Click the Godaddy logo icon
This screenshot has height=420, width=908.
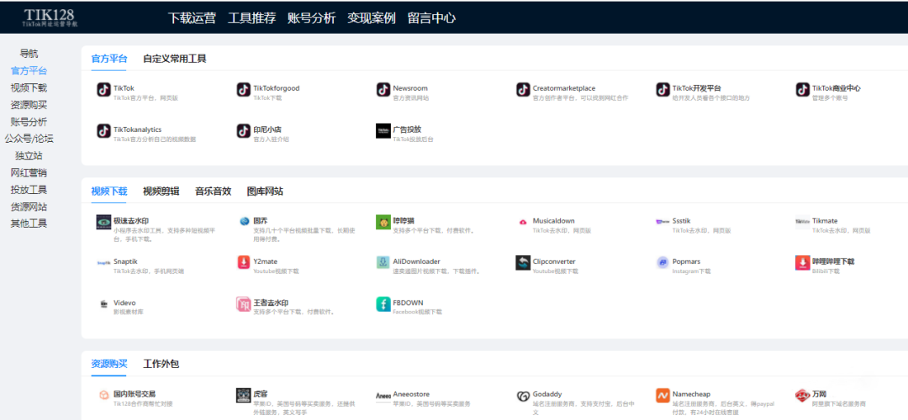[523, 396]
